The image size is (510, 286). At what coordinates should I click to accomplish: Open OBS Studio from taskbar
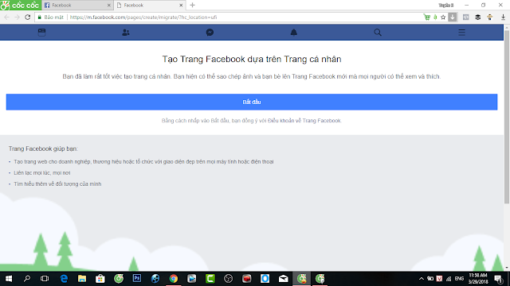[x=229, y=279]
